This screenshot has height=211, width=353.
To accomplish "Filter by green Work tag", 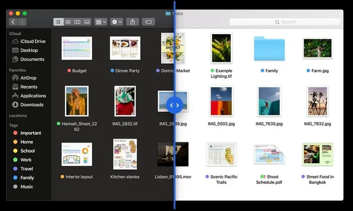I will (x=22, y=160).
